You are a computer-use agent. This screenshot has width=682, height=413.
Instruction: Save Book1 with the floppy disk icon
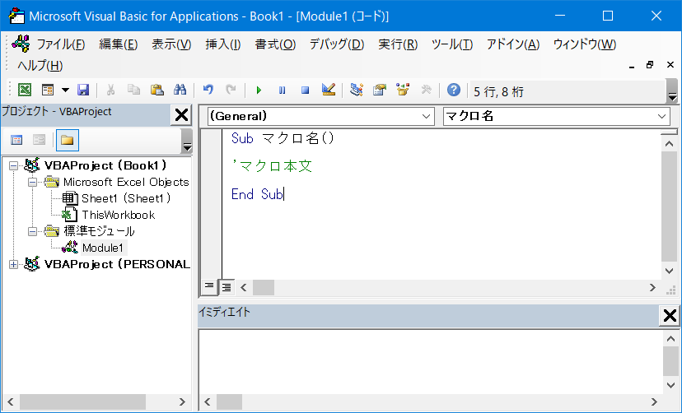[82, 90]
